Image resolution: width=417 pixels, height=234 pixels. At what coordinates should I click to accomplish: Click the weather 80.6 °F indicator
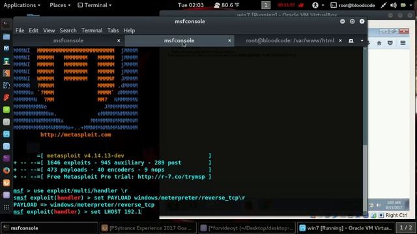click(227, 5)
